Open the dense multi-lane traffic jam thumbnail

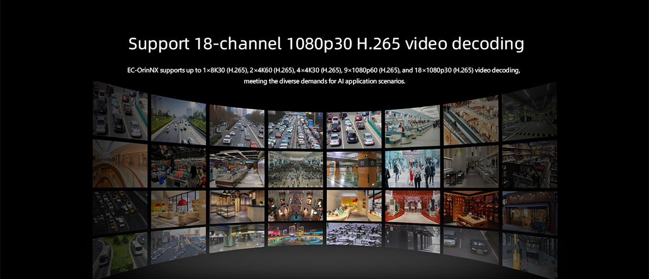tap(295, 129)
